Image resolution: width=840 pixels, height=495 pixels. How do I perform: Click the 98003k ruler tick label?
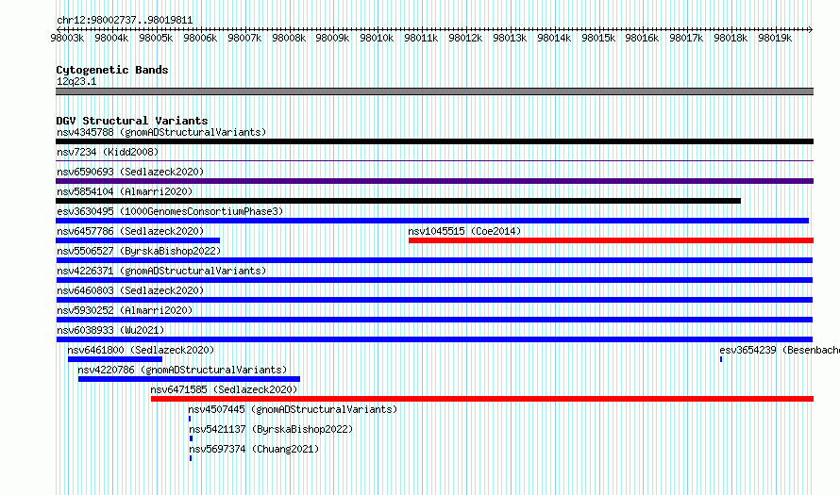(x=67, y=38)
